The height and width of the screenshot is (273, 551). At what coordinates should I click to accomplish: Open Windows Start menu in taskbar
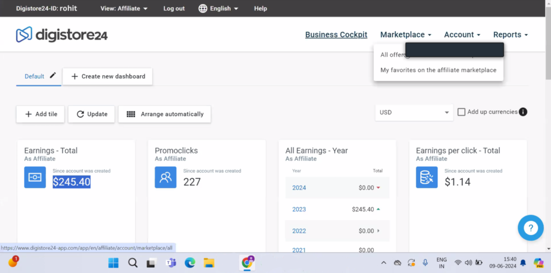pos(114,263)
